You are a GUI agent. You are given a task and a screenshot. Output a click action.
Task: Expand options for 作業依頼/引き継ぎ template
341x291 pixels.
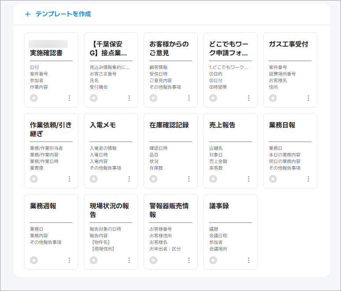[69, 179]
